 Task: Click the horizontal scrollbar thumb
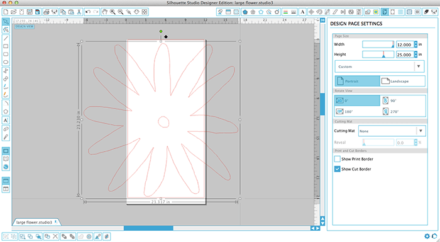148,228
